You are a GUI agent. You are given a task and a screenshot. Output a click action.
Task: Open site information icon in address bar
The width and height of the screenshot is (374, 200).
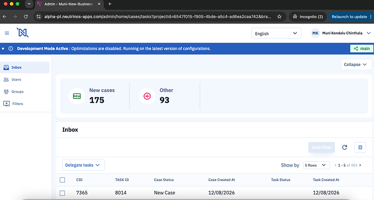click(x=38, y=17)
